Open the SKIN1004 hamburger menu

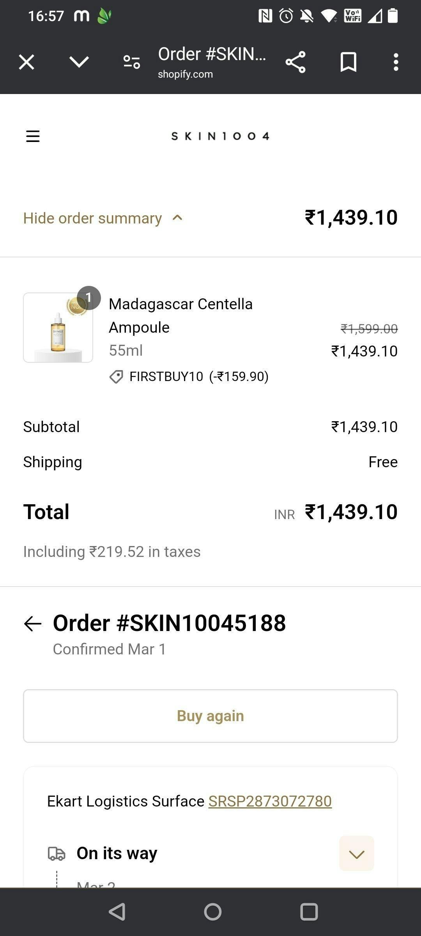[x=33, y=136]
